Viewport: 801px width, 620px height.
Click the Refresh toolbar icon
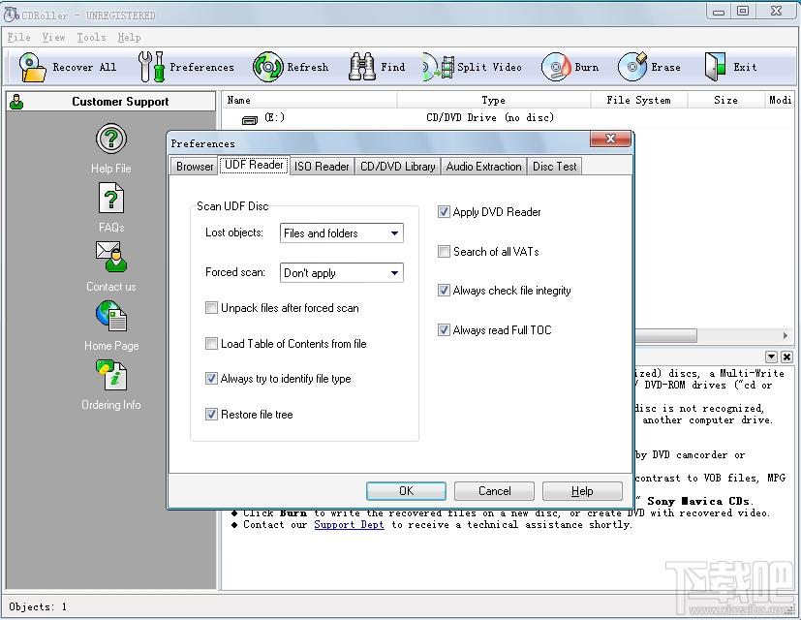(x=267, y=67)
